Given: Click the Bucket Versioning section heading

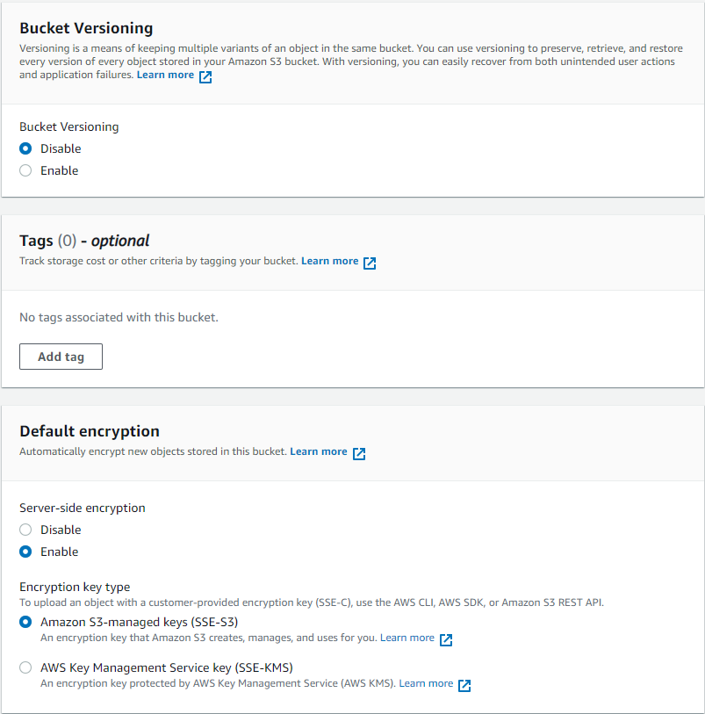Looking at the screenshot, I should pos(85,28).
